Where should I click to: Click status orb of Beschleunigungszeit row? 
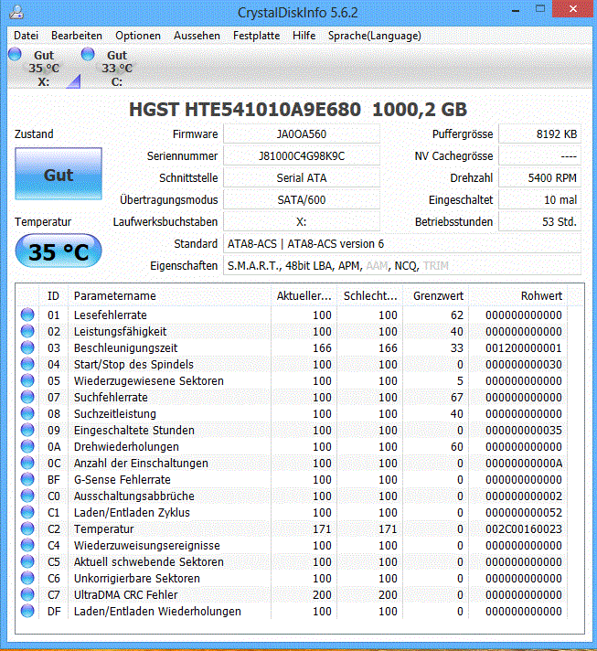(x=27, y=348)
